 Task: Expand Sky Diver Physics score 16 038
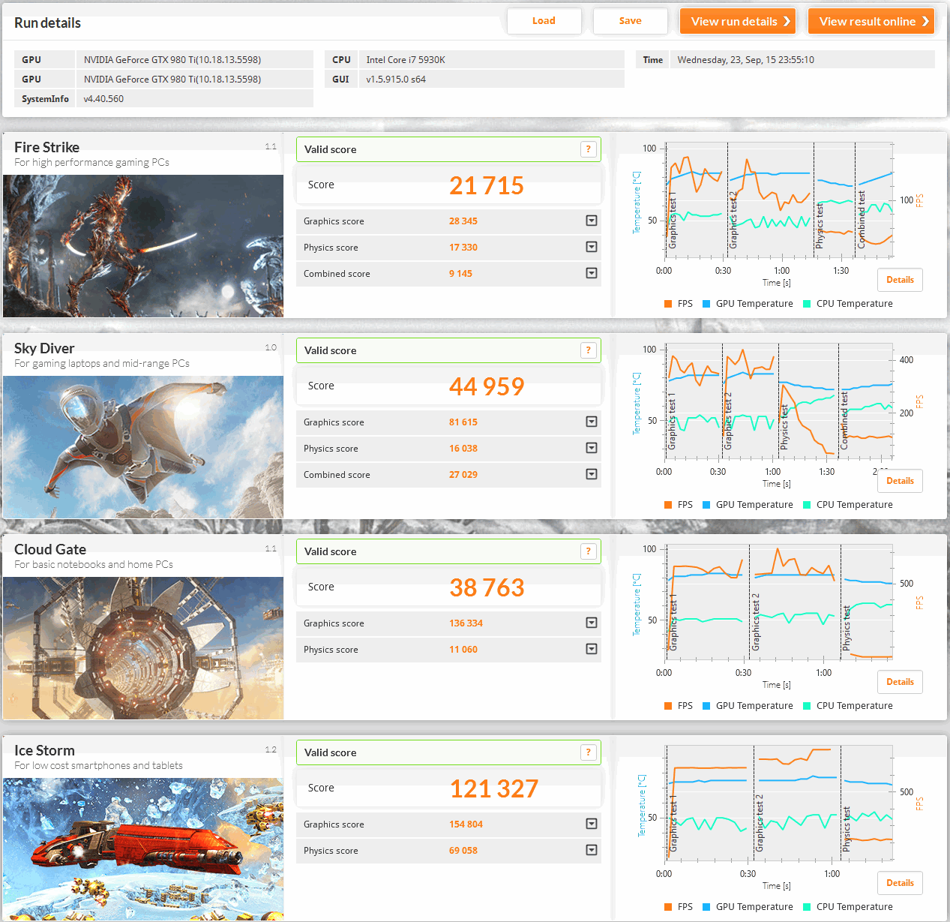click(x=592, y=448)
